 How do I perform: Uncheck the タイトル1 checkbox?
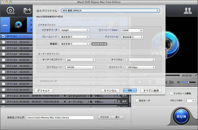tap(4, 36)
